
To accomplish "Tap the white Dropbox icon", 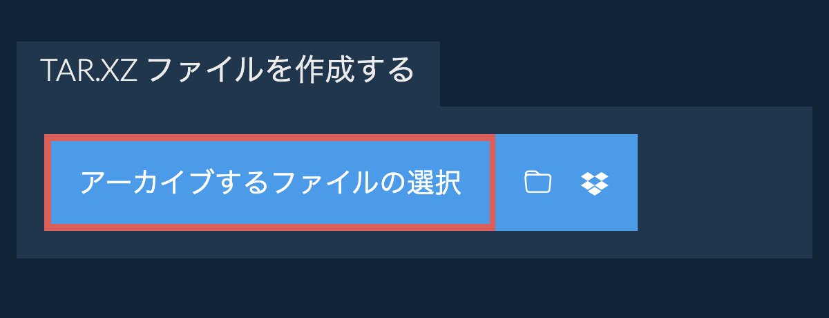I will tap(594, 183).
